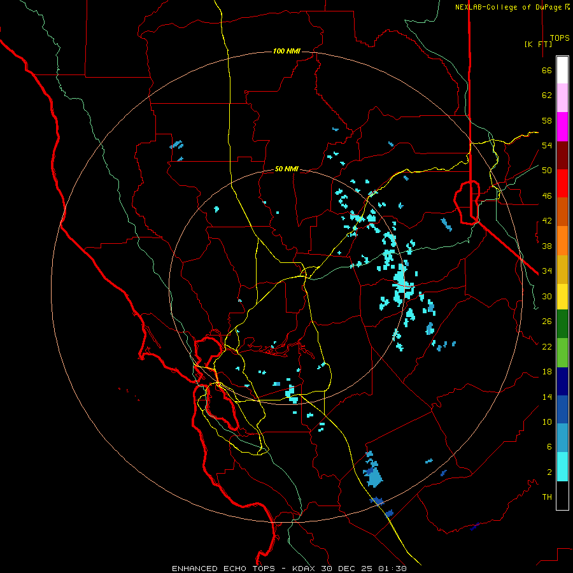This screenshot has width=573, height=573.
Task: Click the 30 value on the color scale
Action: [x=547, y=296]
